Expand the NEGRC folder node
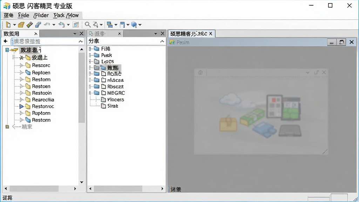 tap(90, 93)
